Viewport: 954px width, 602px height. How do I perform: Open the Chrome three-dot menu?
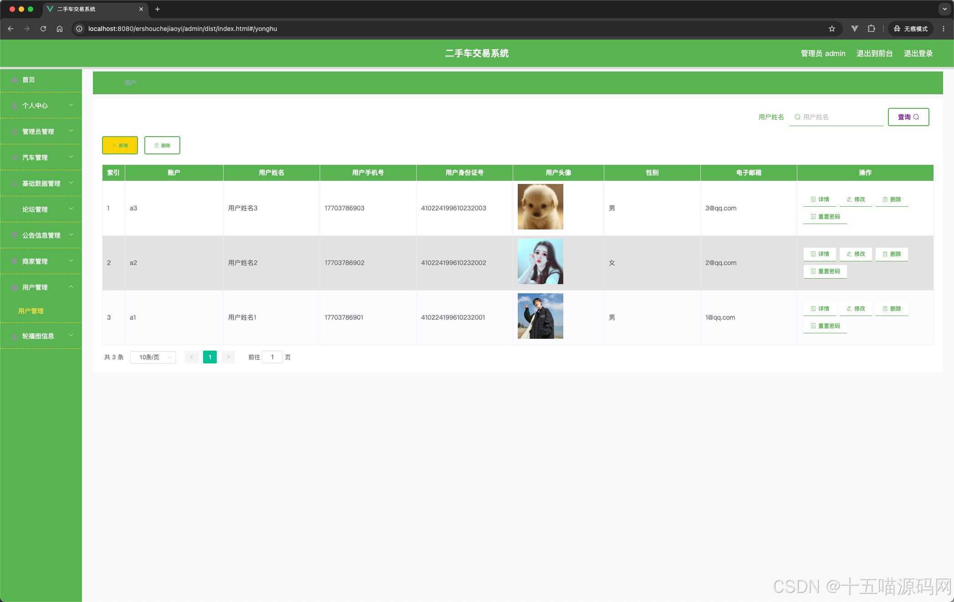click(944, 29)
